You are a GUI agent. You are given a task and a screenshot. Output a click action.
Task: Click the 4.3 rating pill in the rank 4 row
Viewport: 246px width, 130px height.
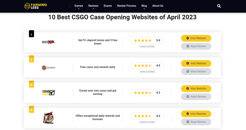coord(147,116)
